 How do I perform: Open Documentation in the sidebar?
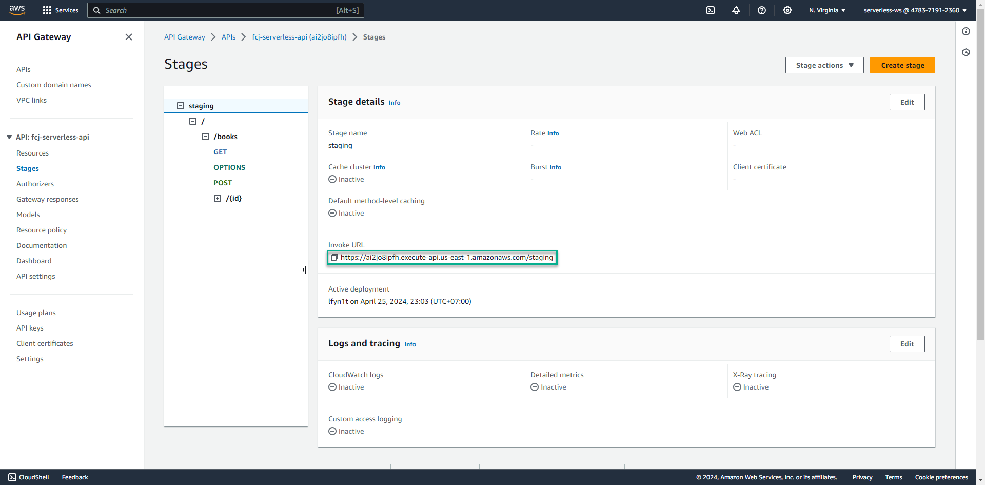point(42,245)
